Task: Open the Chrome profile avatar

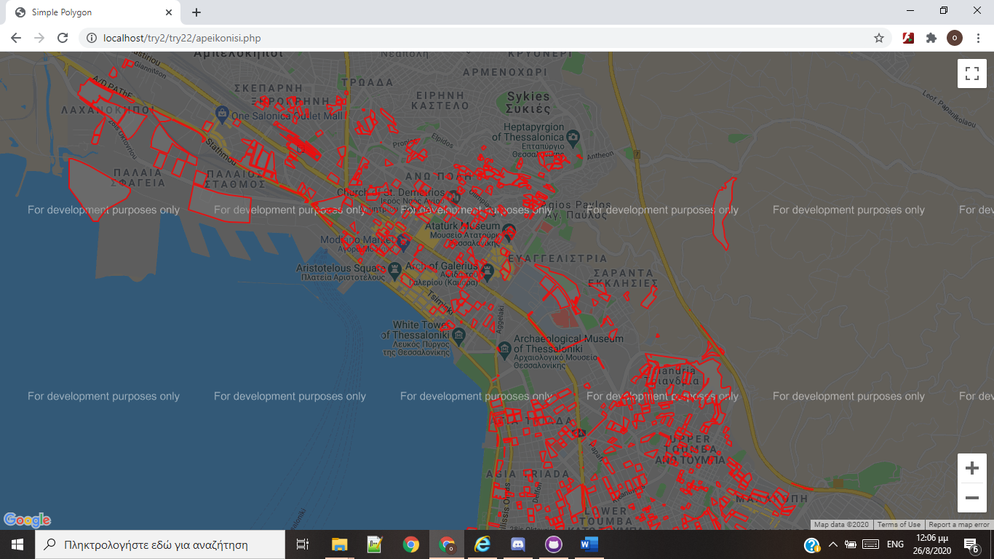Action: click(x=954, y=38)
